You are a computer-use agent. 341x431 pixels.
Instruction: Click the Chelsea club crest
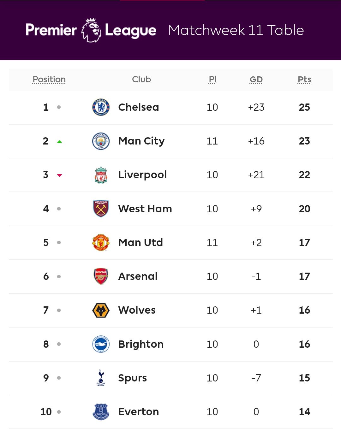click(x=101, y=107)
